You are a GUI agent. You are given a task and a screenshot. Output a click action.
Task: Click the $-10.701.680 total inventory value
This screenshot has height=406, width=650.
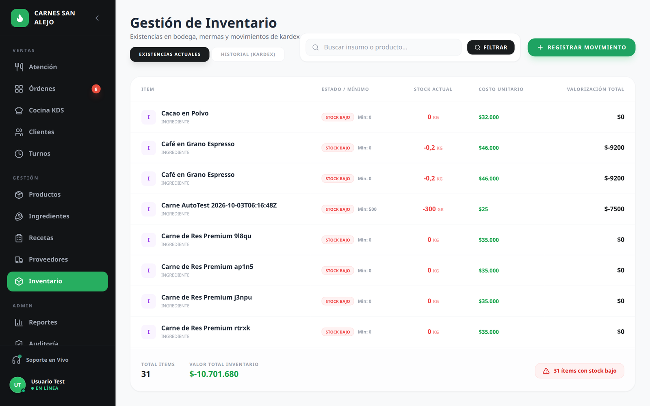click(x=214, y=374)
